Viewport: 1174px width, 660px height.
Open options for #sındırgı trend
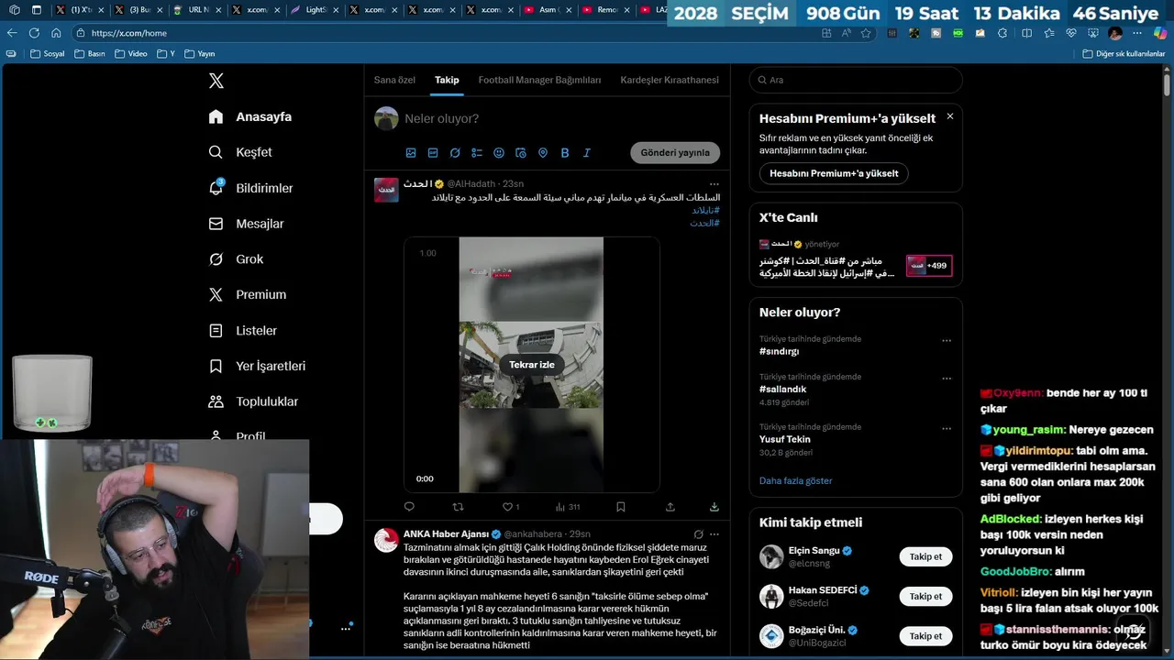coord(947,341)
